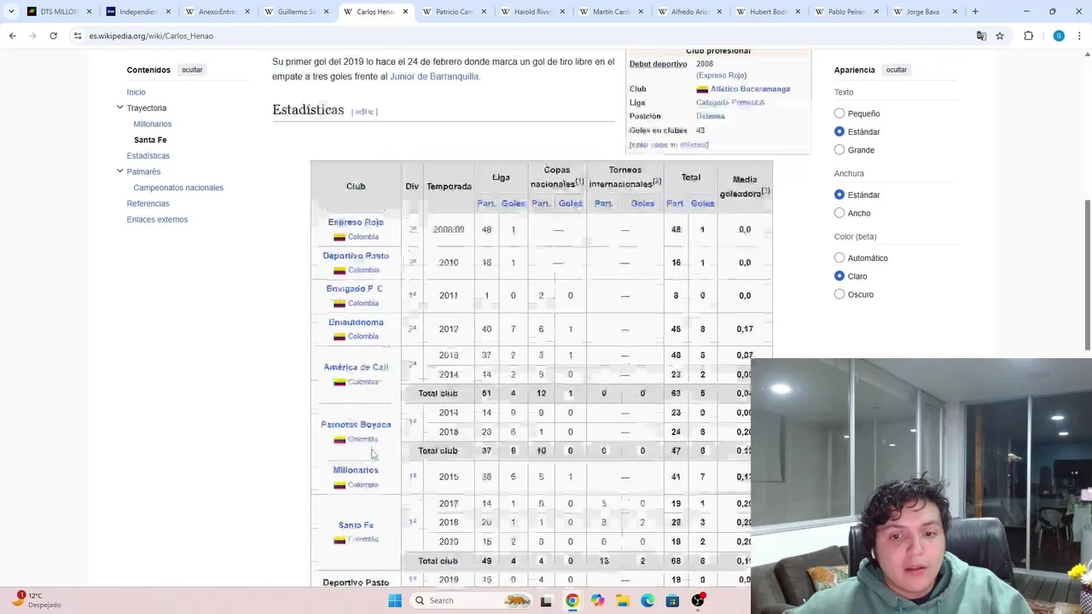Click the address bar URL
Screen dimensions: 1092x614
click(x=151, y=36)
